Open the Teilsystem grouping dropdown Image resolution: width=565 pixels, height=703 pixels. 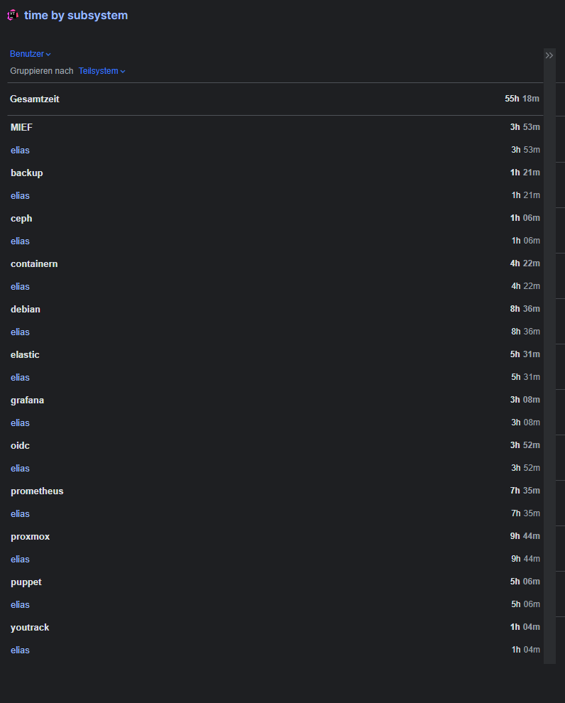pyautogui.click(x=102, y=71)
